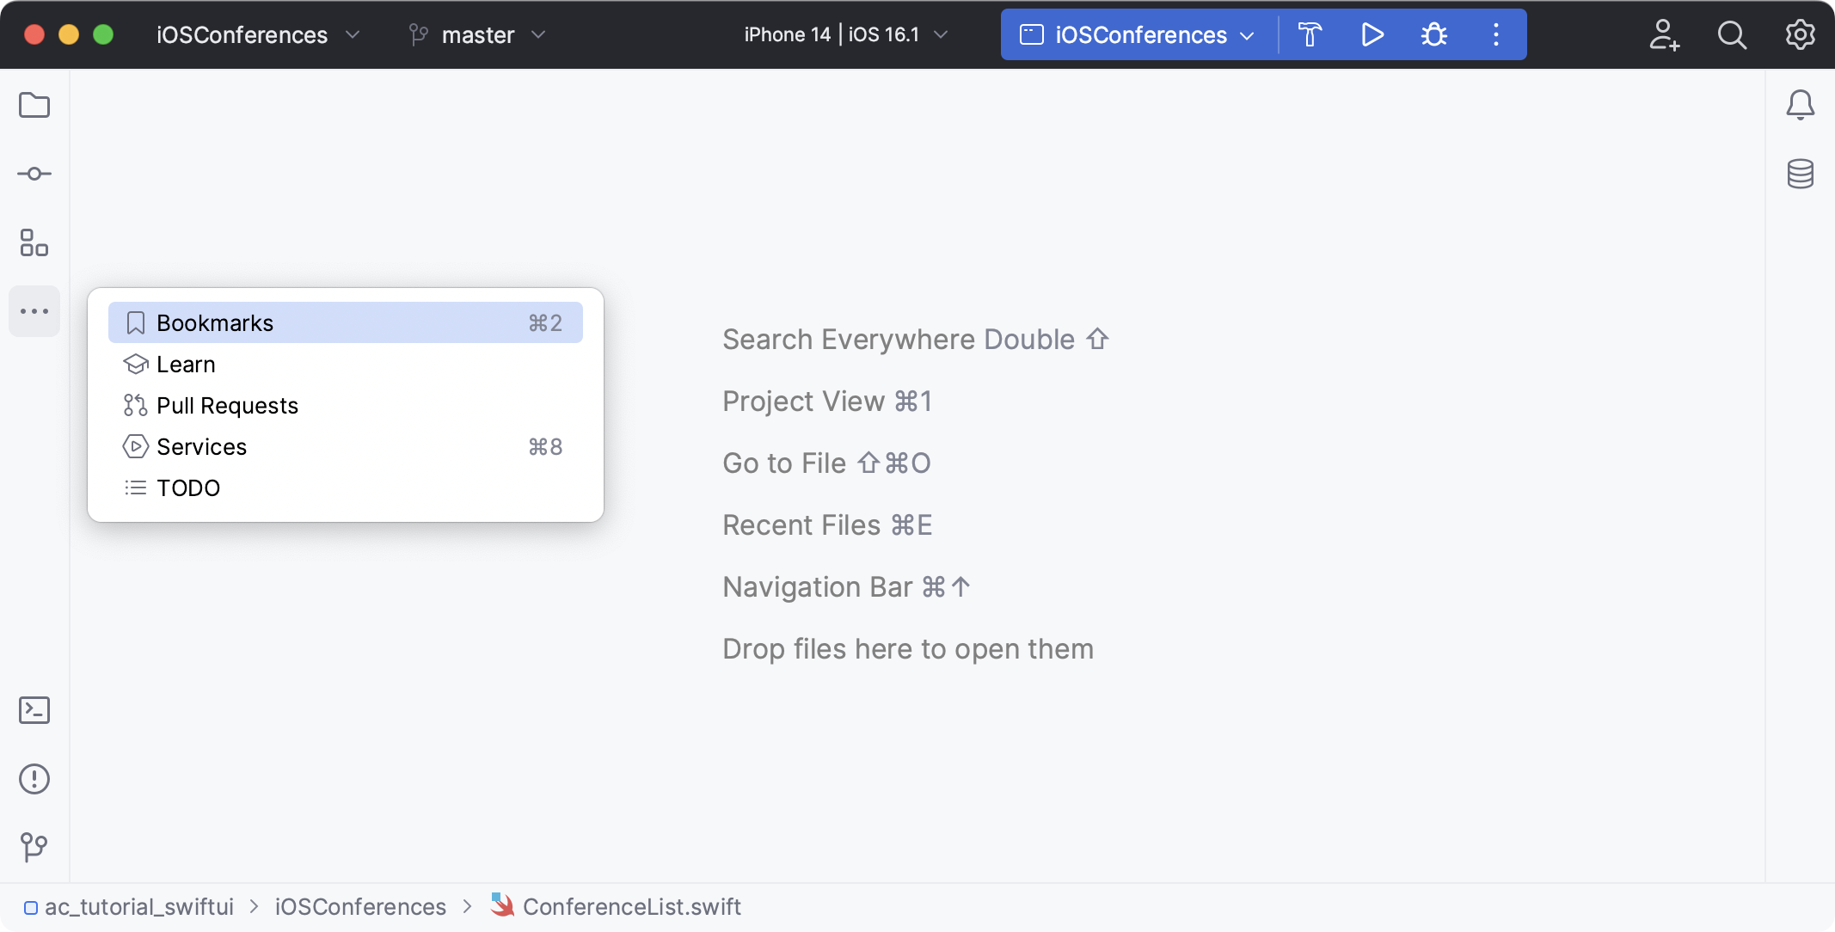Select Pull Requests from the popup menu
The height and width of the screenshot is (932, 1835).
pyautogui.click(x=346, y=405)
